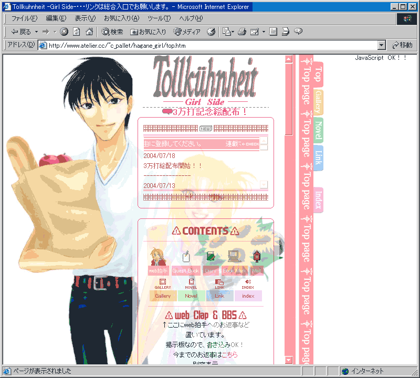Go forward with the forward arrow button
Image resolution: width=420 pixels, height=378 pixels.
tap(46, 32)
